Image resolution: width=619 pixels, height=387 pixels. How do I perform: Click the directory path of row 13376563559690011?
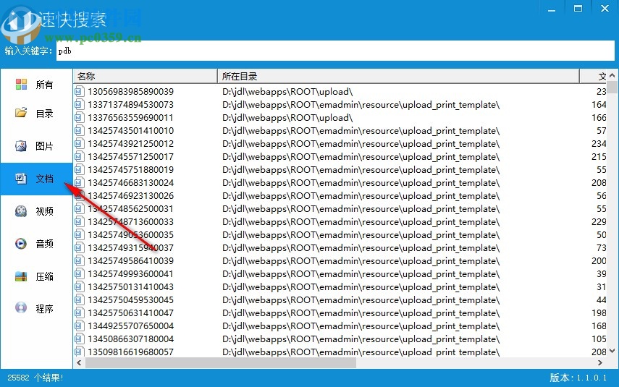click(x=287, y=118)
